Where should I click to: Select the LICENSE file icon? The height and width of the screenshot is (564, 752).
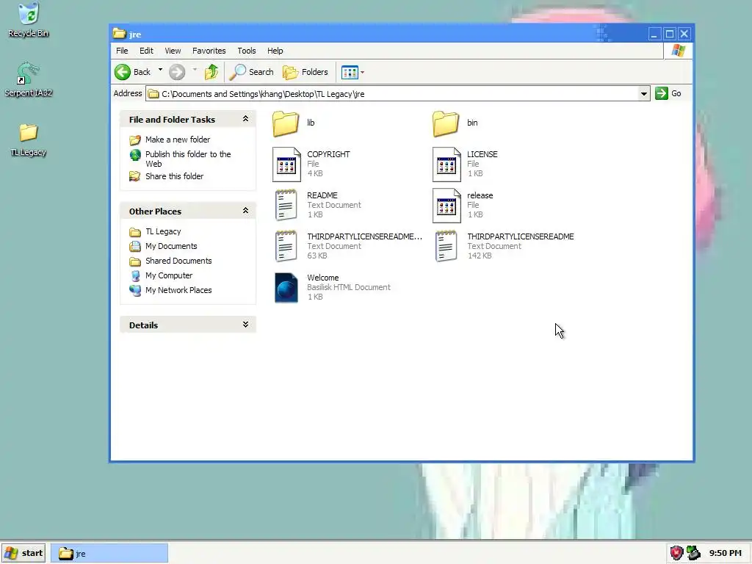pos(446,164)
